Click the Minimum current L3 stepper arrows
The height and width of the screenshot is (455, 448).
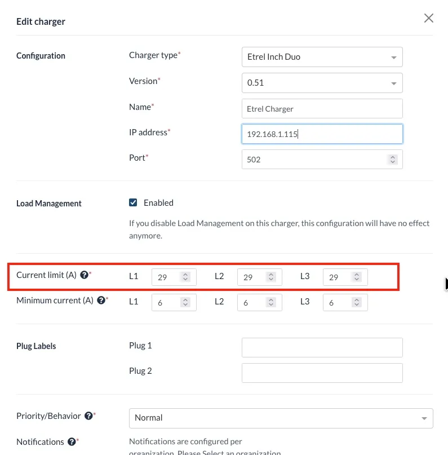click(x=357, y=302)
